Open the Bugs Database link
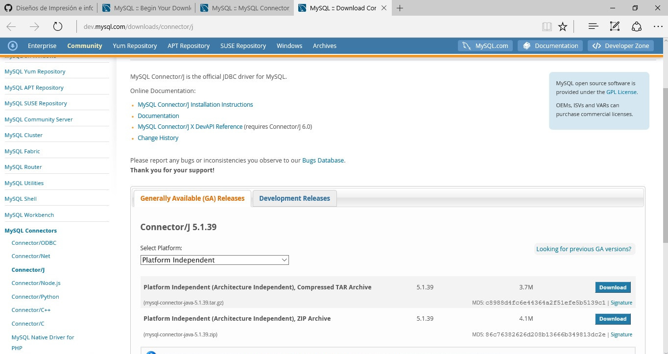This screenshot has width=668, height=354. [323, 160]
